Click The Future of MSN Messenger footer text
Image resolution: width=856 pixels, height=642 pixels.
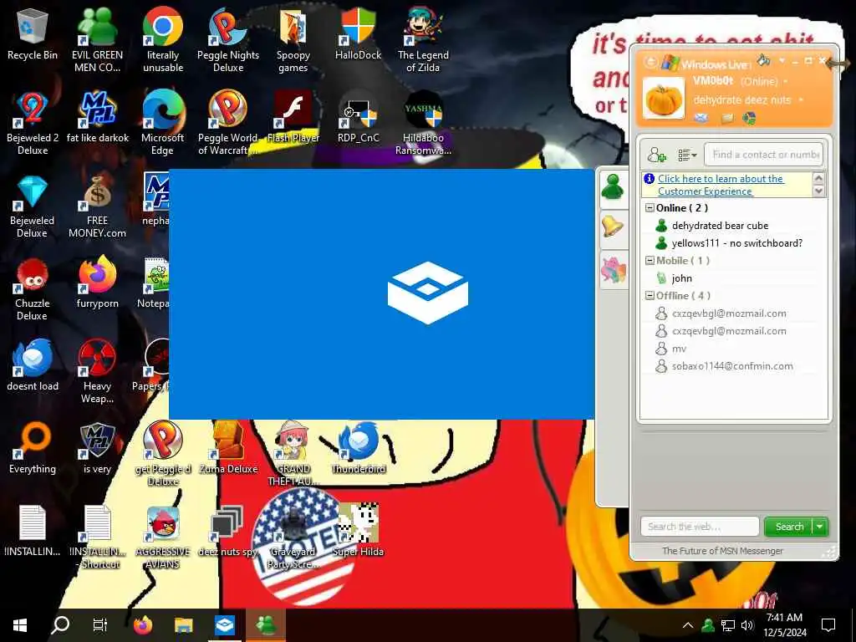click(x=722, y=551)
